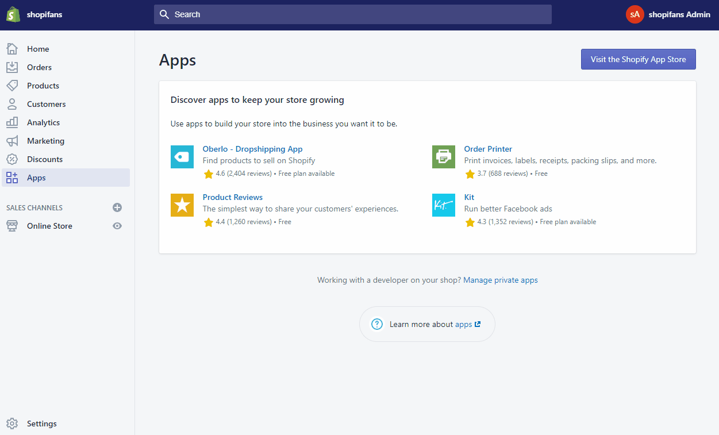Click the sA account avatar
Screen dimensions: 719x435
tap(635, 14)
